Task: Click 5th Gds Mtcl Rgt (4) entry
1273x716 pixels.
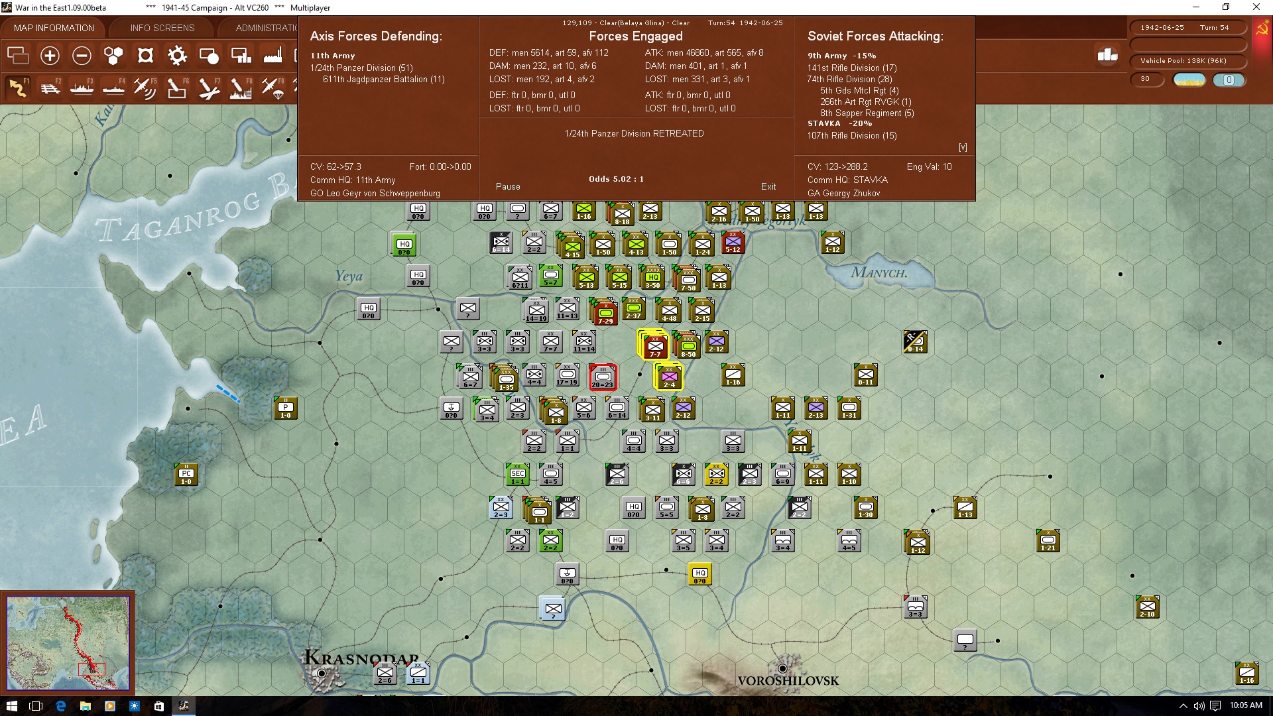Action: [859, 90]
